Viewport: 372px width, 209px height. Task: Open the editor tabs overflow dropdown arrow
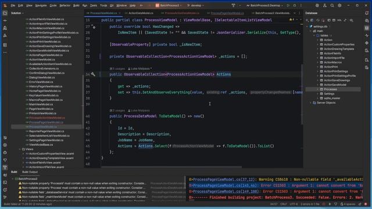[295, 13]
